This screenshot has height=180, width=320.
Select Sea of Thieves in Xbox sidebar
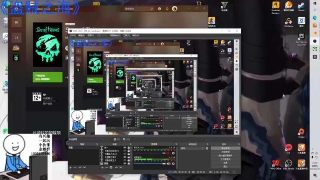[x=16, y=58]
